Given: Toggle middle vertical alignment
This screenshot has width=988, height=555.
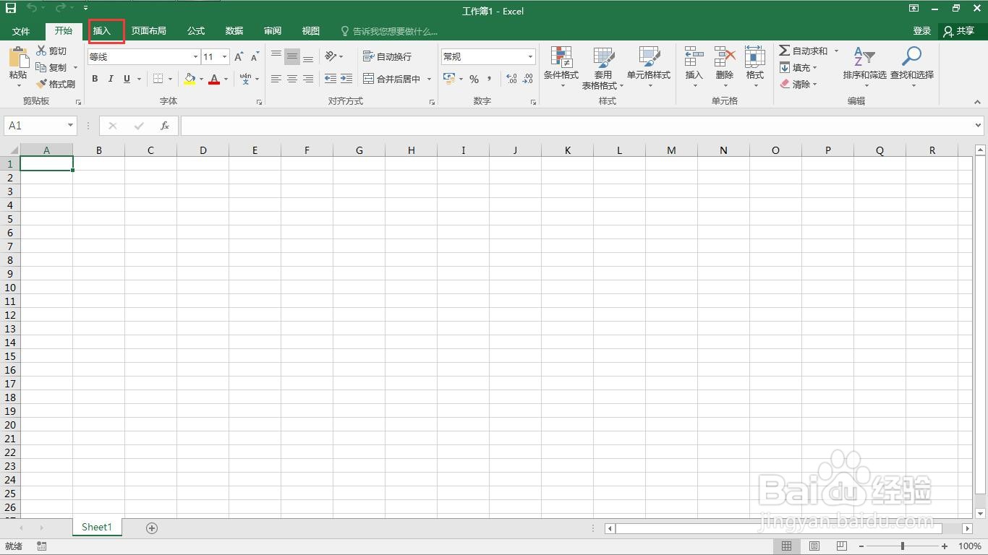Looking at the screenshot, I should pos(292,56).
